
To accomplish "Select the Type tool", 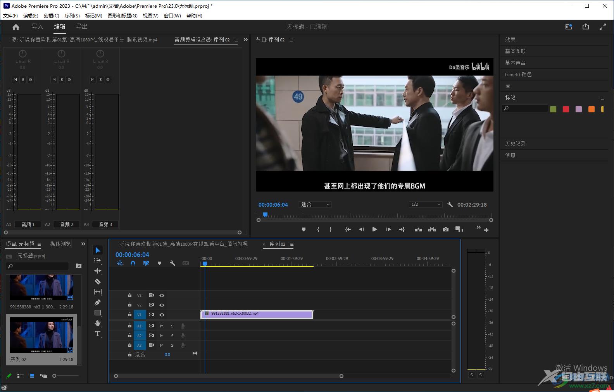I will pyautogui.click(x=98, y=334).
